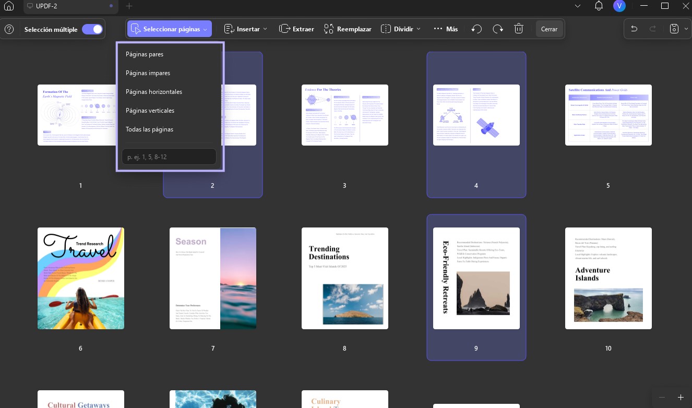Zoom in thumbnails with plus control
Screen dimensions: 692x408
coord(681,398)
